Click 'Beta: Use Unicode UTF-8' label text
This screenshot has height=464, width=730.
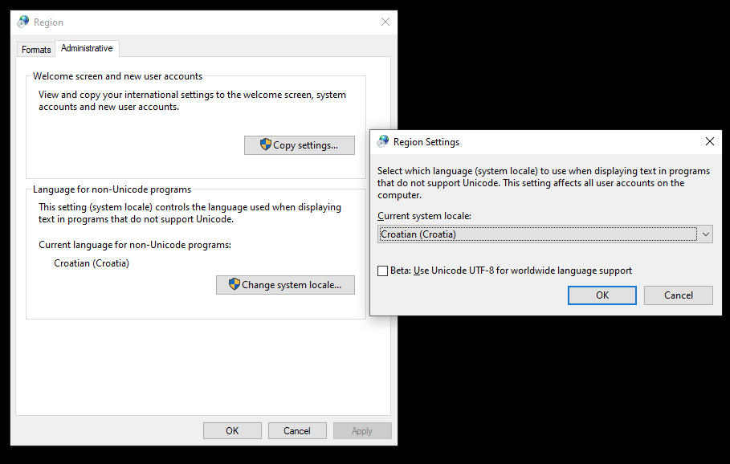pyautogui.click(x=512, y=271)
